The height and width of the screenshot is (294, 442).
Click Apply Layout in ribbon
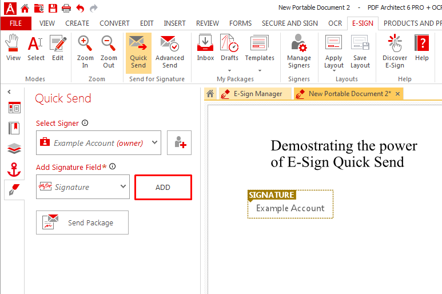click(x=334, y=52)
